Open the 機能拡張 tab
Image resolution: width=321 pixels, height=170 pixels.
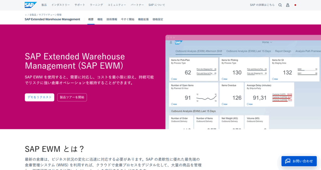click(x=143, y=19)
